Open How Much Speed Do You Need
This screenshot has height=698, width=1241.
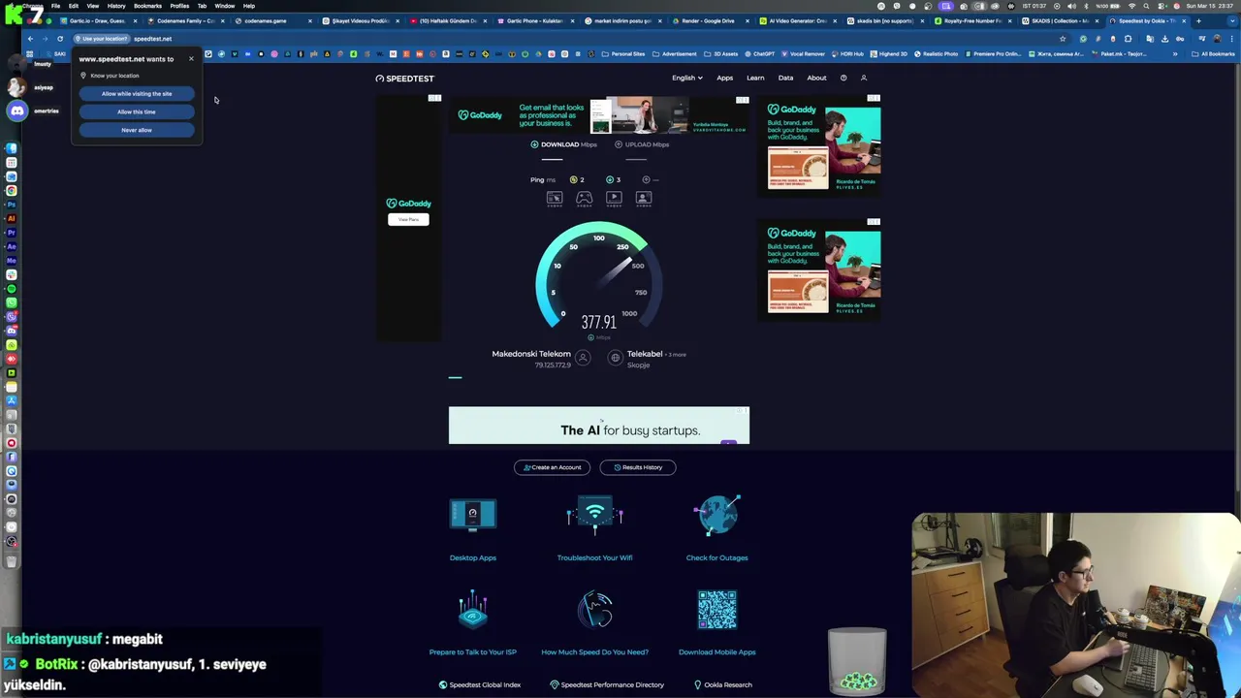point(594,651)
